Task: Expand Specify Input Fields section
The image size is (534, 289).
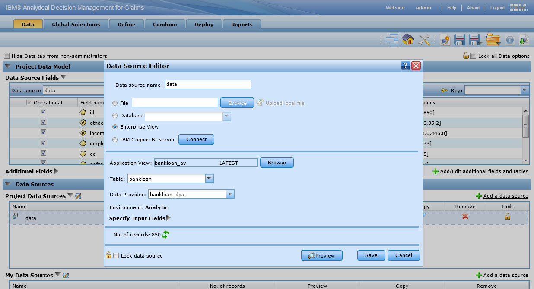Action: pos(168,218)
